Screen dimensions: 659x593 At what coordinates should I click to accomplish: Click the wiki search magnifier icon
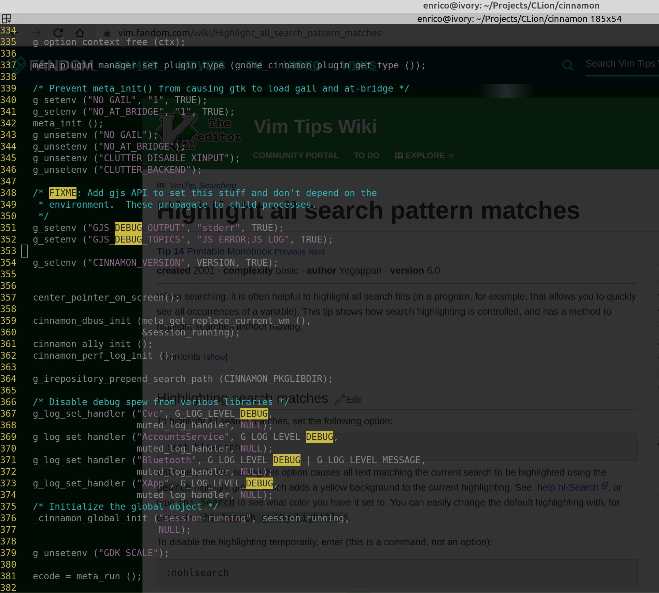pyautogui.click(x=567, y=65)
